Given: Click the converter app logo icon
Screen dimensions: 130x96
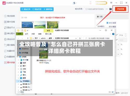Looking at the screenshot, I should [4, 3].
